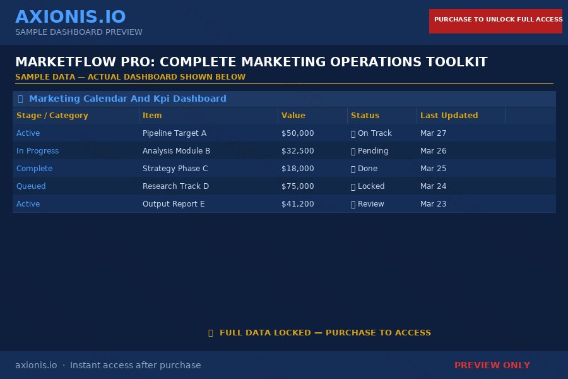
Task: Expand the Marketing Calendar And Kpi Dashboard panel
Action: click(x=128, y=99)
